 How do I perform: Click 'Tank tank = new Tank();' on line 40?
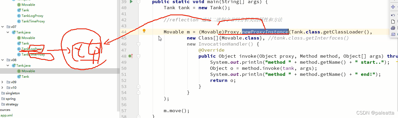197,8
